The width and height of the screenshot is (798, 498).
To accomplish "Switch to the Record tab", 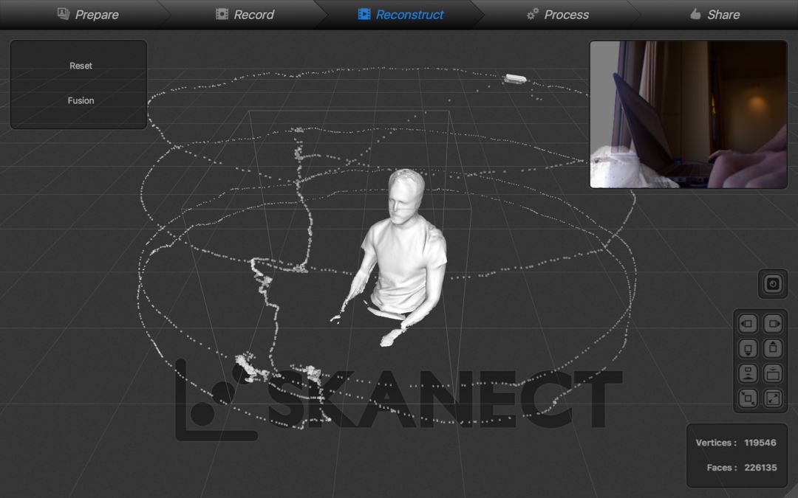I will coord(245,14).
